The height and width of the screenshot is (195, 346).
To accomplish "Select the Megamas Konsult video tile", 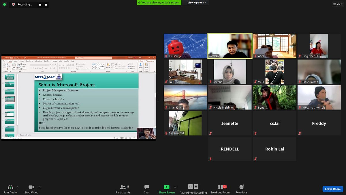I will [x=319, y=97].
